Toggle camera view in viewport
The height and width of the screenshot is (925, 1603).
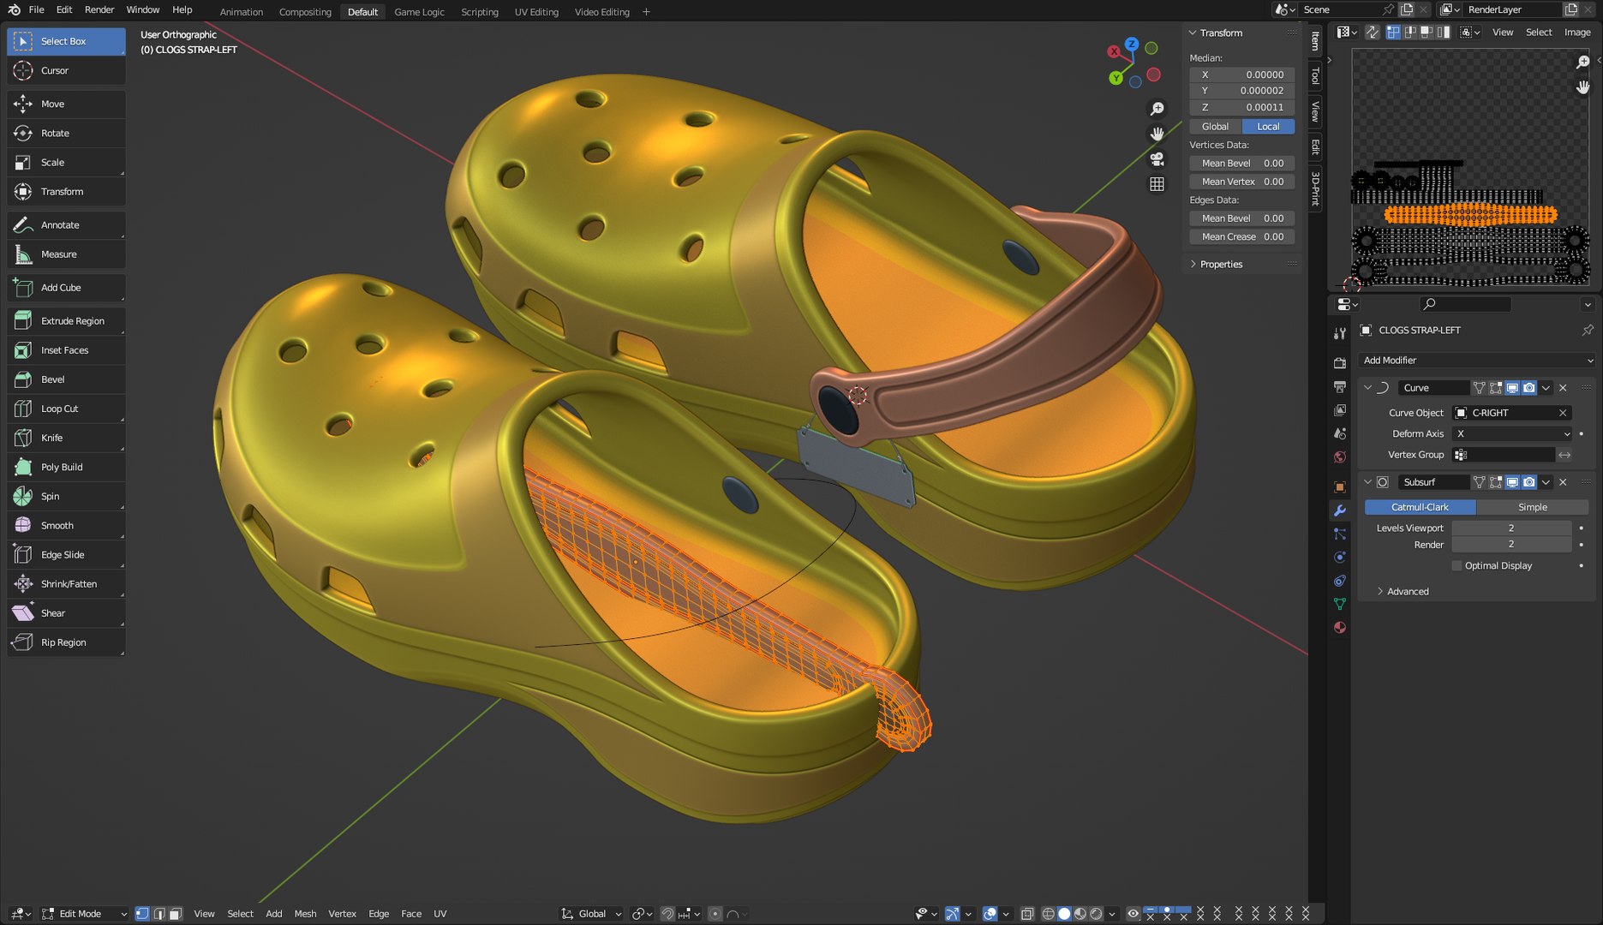point(1157,159)
